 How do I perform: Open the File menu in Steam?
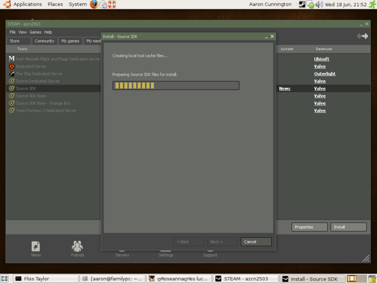[x=13, y=32]
